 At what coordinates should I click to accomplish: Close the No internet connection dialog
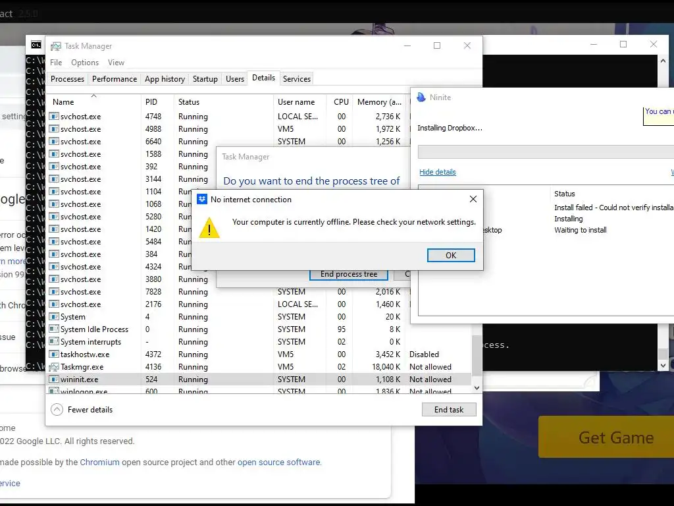[x=473, y=199]
